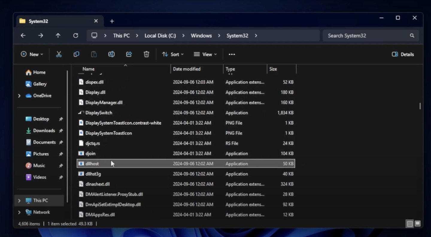Open Windows folder from the breadcrumb bar

[201, 36]
